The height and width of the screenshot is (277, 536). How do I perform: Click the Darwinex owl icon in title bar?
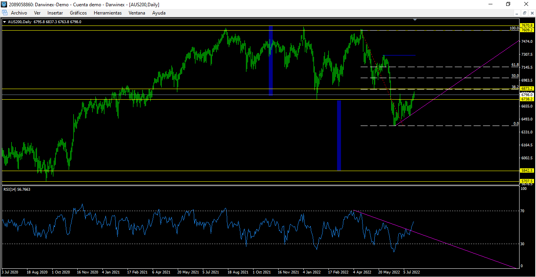5,4
